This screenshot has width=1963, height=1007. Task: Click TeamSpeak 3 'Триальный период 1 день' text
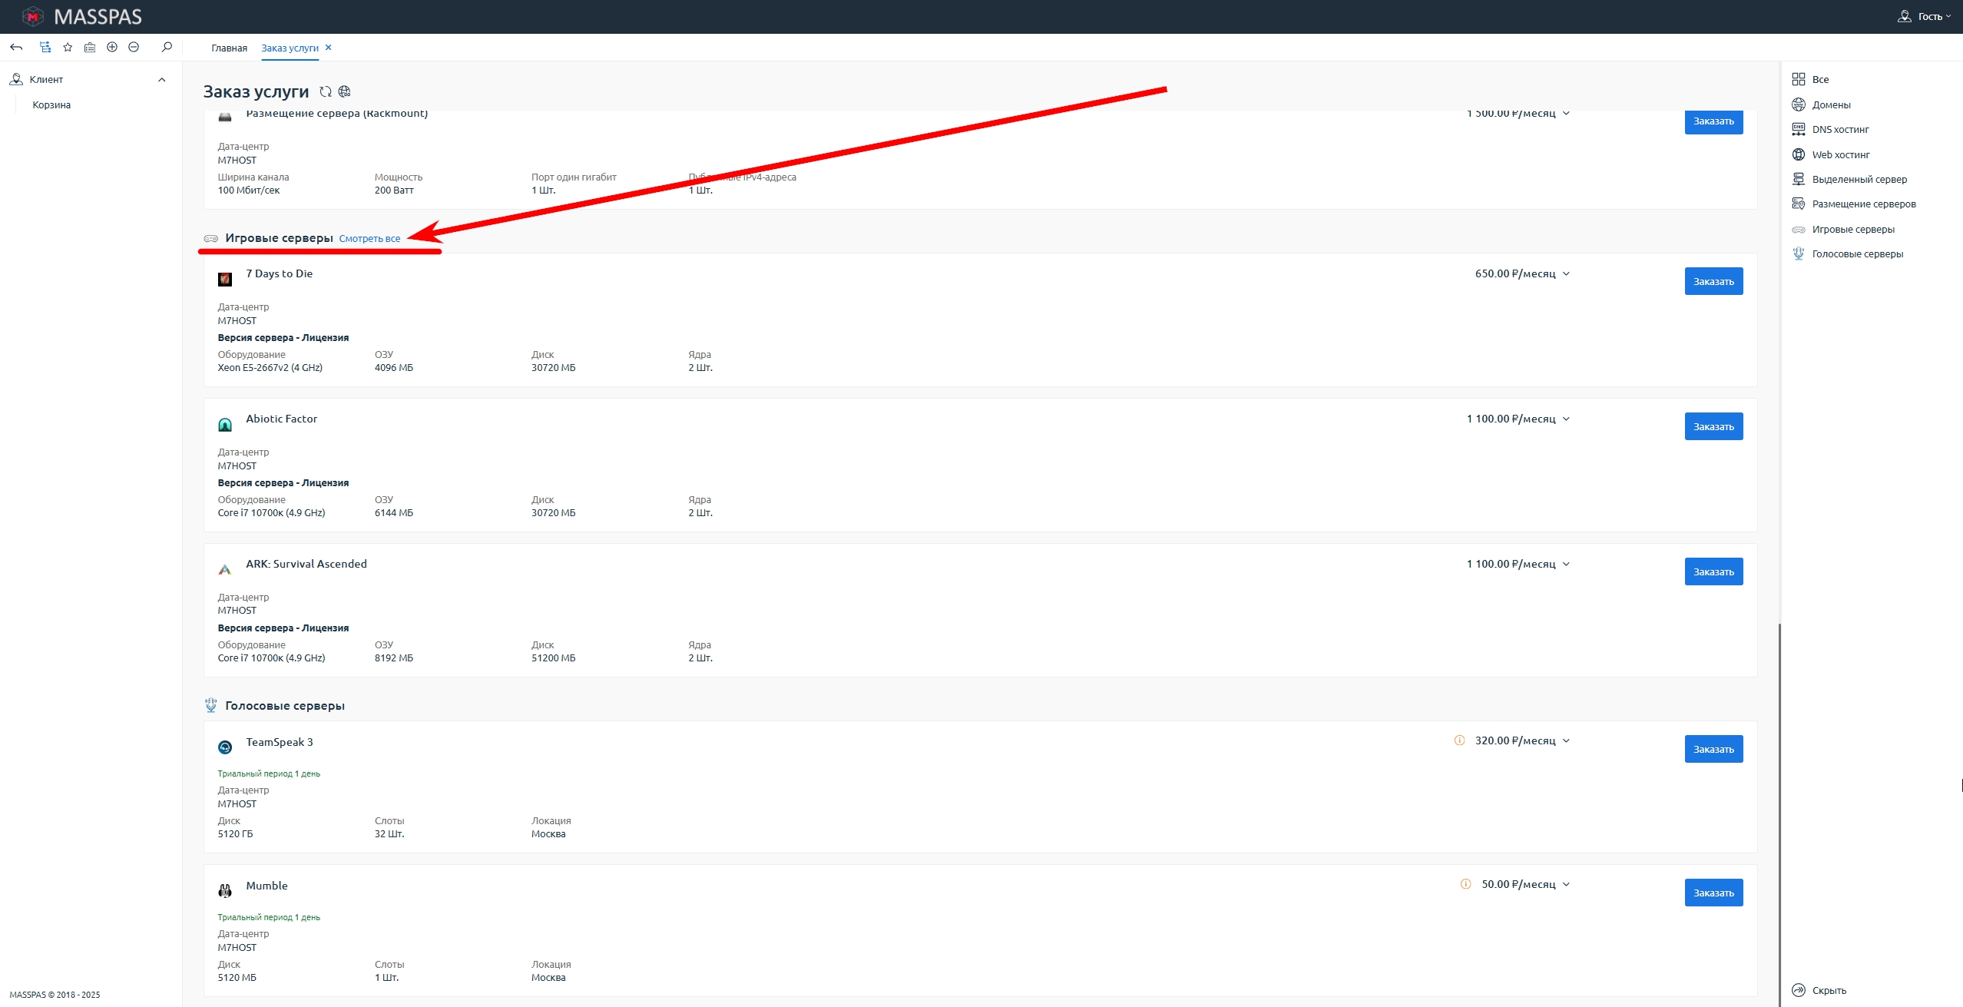[x=269, y=773]
